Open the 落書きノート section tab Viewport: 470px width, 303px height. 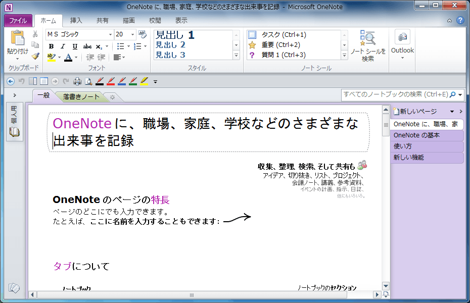point(81,97)
